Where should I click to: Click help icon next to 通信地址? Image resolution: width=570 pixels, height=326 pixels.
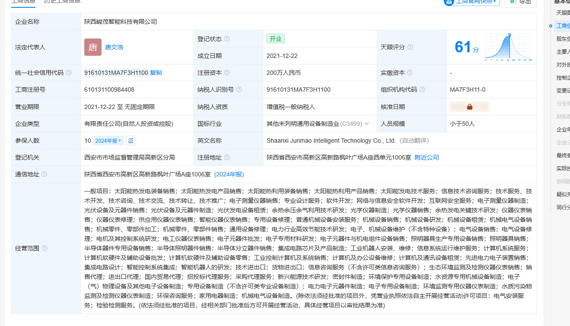point(44,174)
